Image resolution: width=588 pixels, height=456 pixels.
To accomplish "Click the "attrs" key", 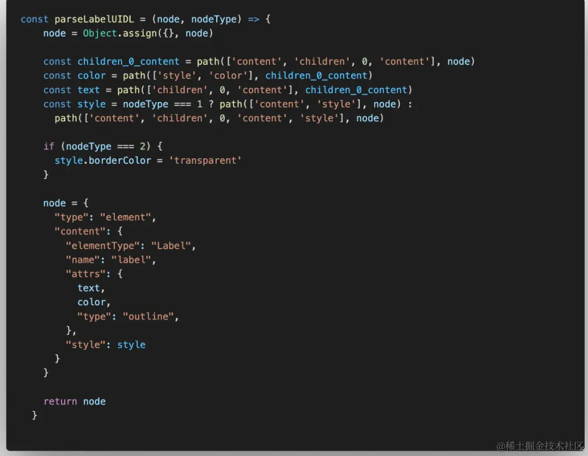I will [85, 274].
